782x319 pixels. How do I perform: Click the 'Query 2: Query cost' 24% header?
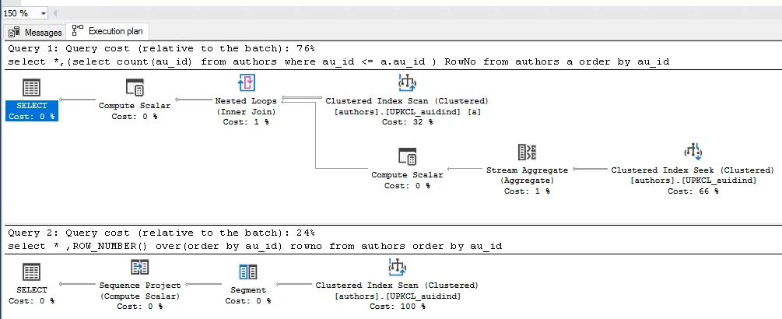(162, 233)
